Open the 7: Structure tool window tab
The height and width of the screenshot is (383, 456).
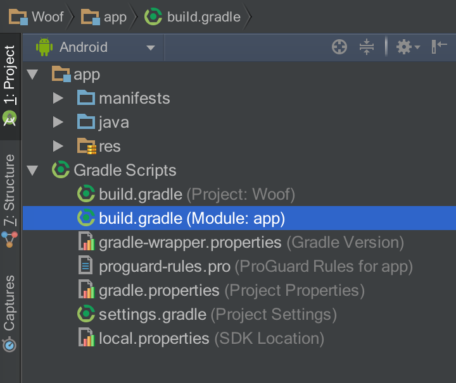(x=10, y=200)
